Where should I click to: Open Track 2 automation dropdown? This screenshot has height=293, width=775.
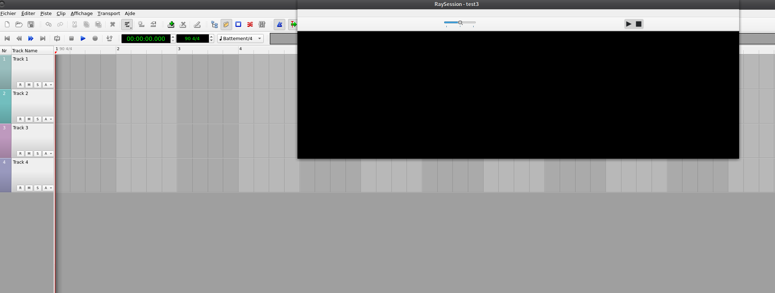click(x=48, y=119)
